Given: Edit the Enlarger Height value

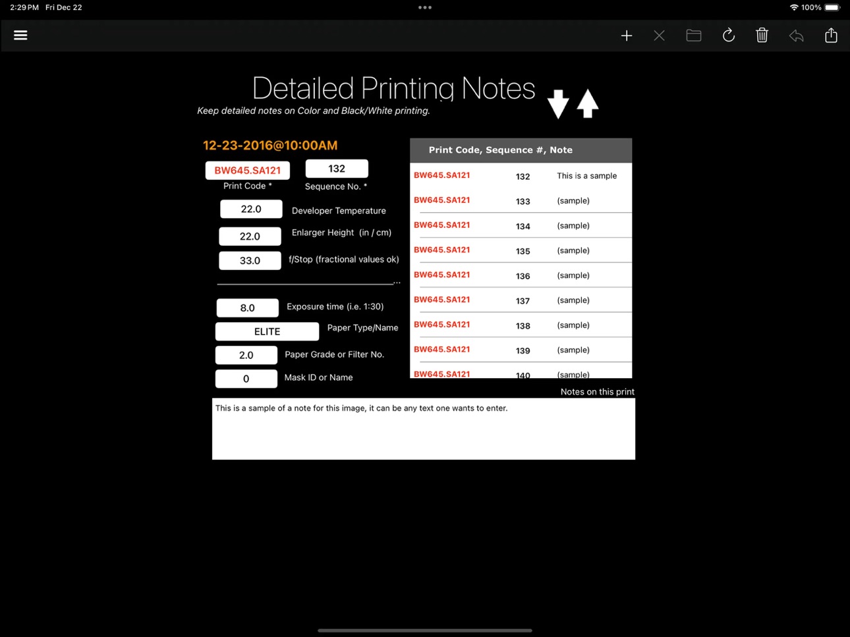Looking at the screenshot, I should coord(250,236).
